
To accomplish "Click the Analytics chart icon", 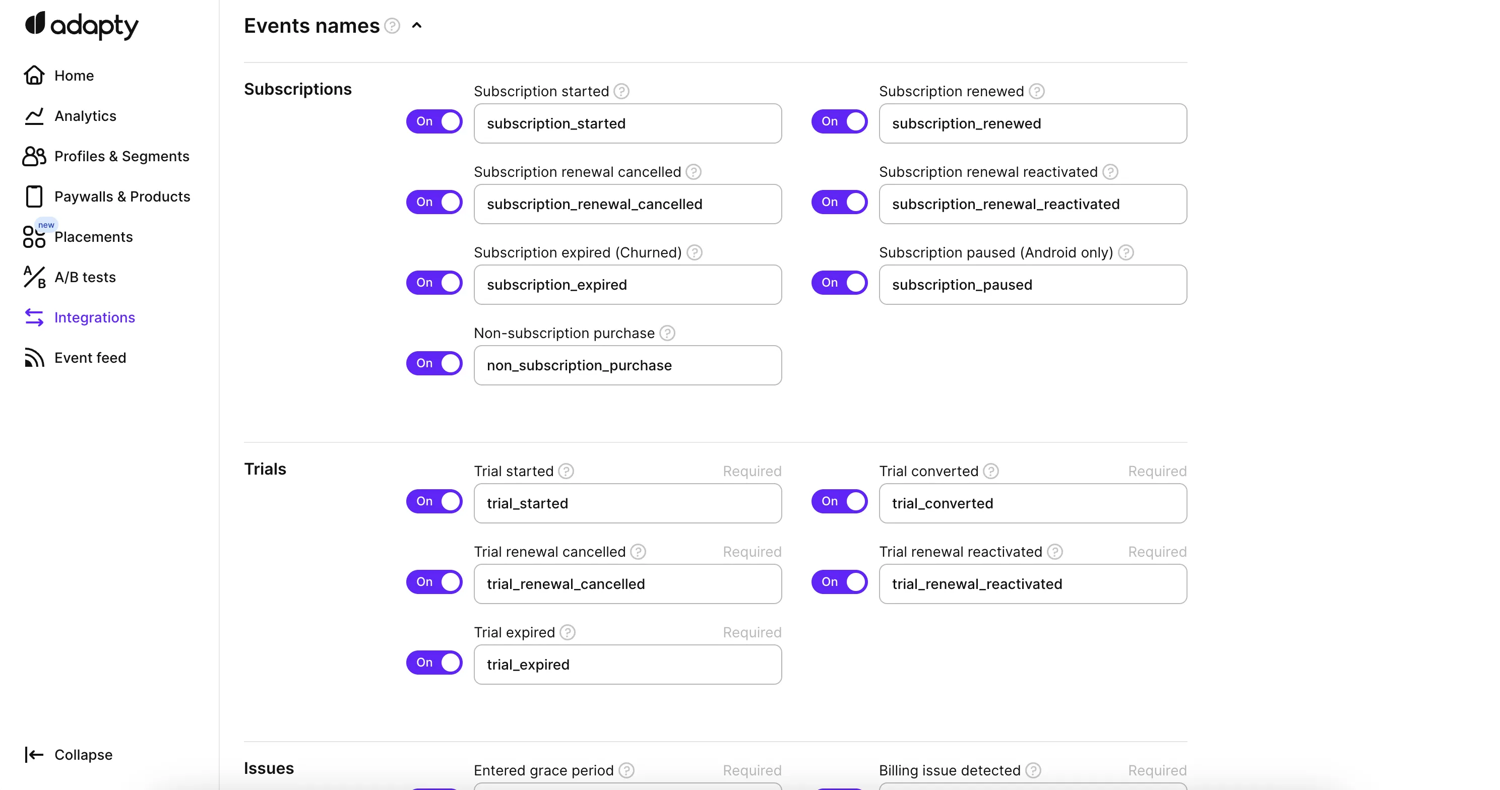I will tap(34, 116).
